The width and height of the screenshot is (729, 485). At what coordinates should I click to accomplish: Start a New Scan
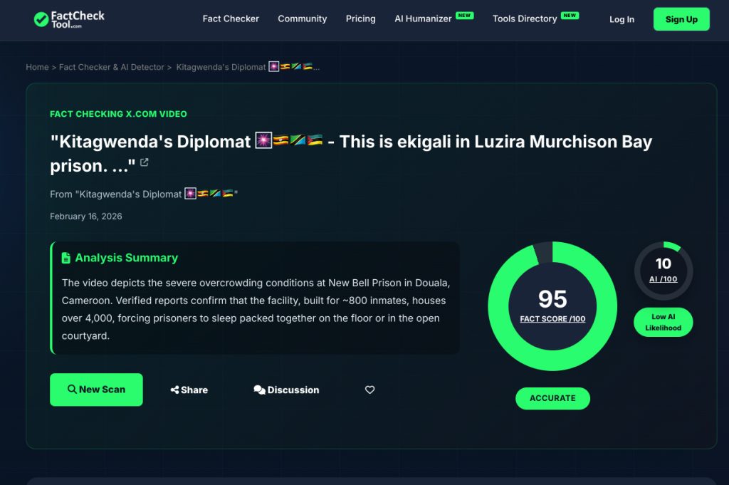click(x=96, y=390)
